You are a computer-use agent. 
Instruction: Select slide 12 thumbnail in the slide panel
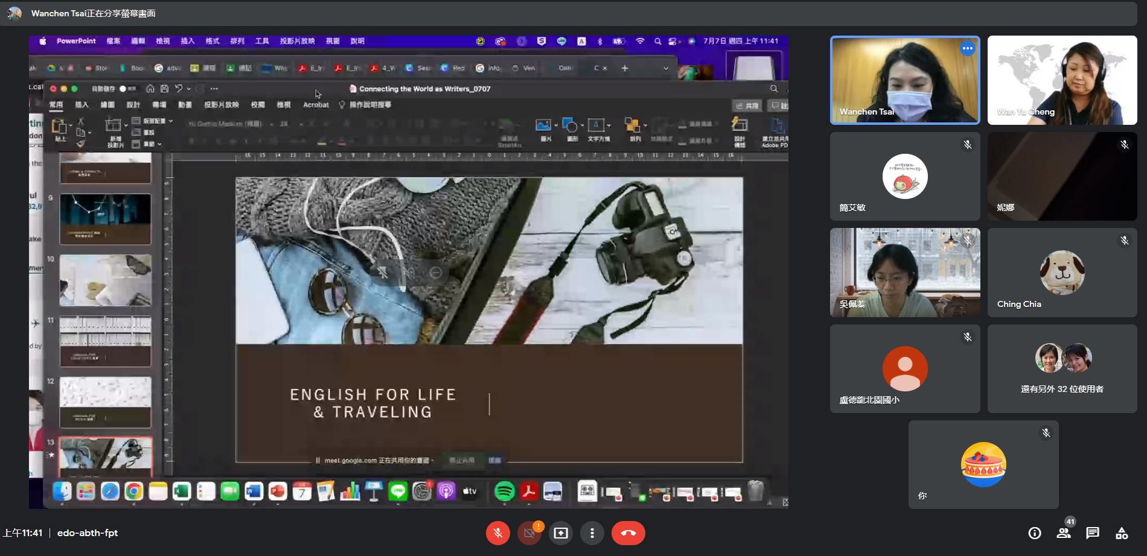point(105,402)
